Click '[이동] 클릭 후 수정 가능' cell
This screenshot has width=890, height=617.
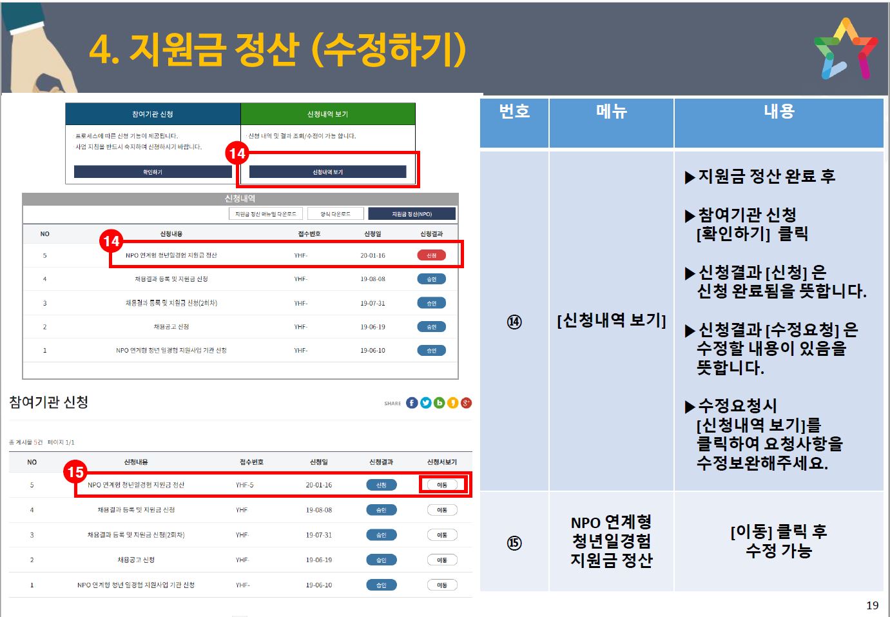pyautogui.click(x=779, y=541)
